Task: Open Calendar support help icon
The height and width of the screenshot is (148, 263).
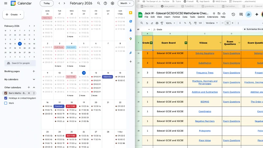Action: 105,3
